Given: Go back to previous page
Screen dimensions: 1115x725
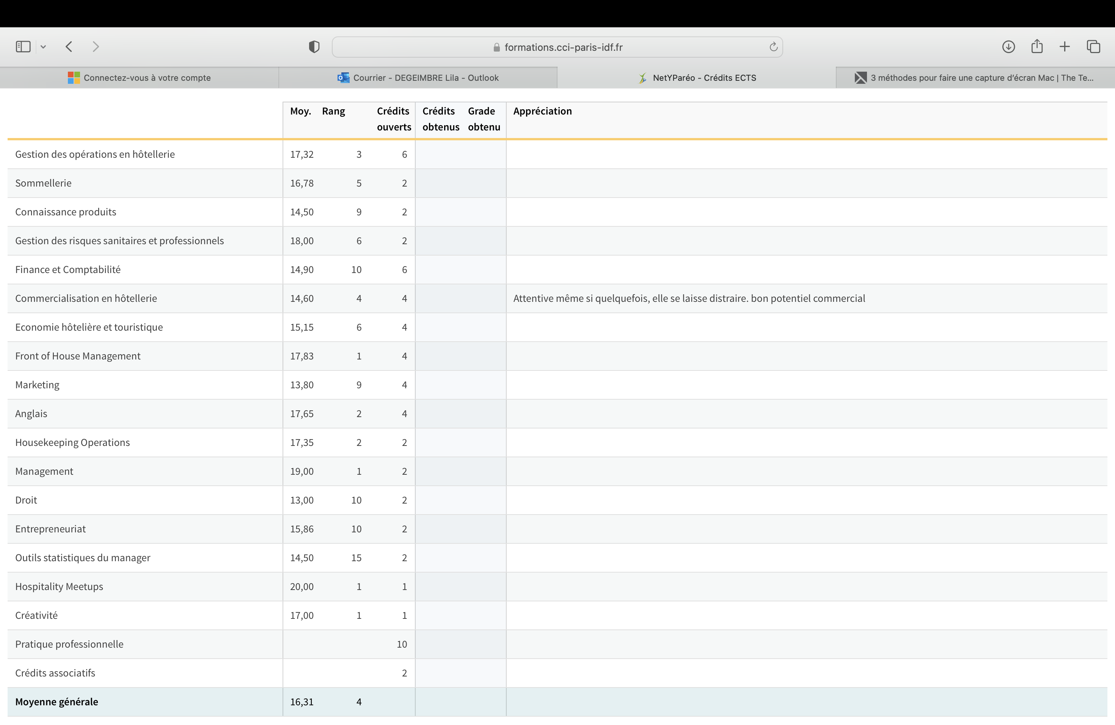Looking at the screenshot, I should coord(69,46).
